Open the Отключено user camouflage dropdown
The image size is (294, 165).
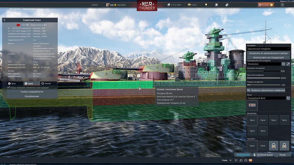coord(264,64)
